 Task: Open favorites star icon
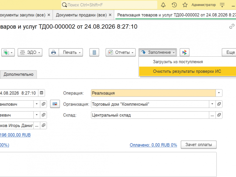click(185, 5)
